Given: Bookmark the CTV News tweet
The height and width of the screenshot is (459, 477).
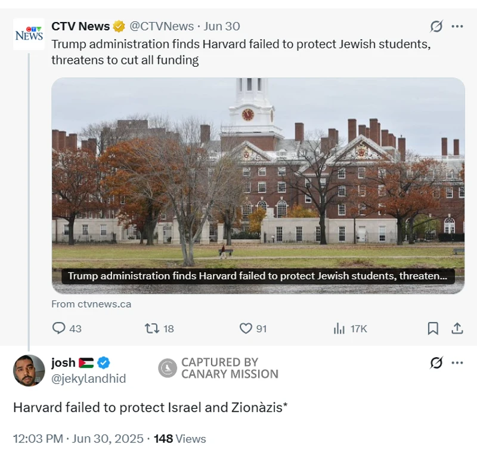Looking at the screenshot, I should 433,328.
